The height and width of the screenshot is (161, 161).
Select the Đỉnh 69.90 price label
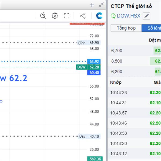click(x=89, y=43)
